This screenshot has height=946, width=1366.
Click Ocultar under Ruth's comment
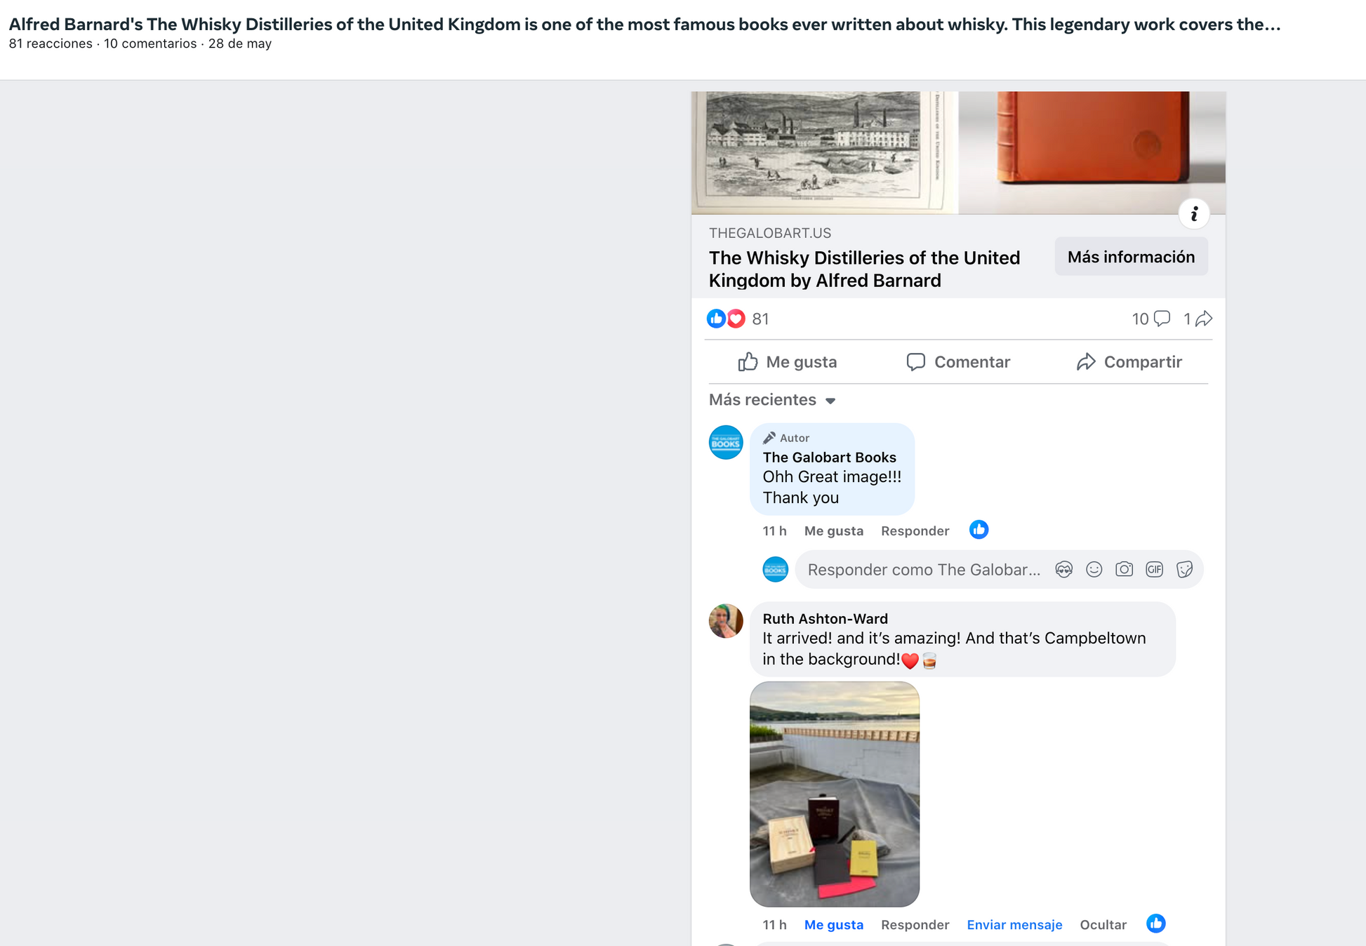pos(1103,925)
